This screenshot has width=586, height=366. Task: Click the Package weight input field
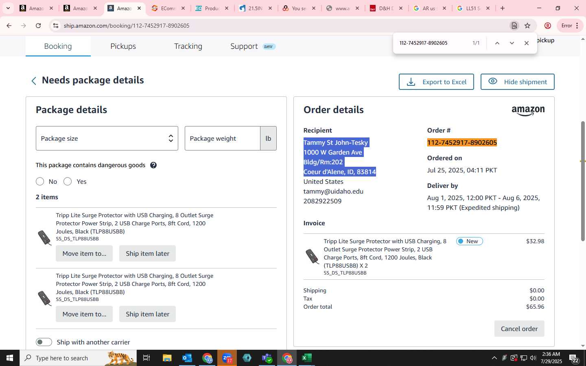click(x=223, y=138)
